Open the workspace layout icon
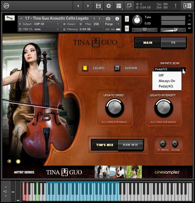This screenshot has height=203, width=195. (119, 6)
